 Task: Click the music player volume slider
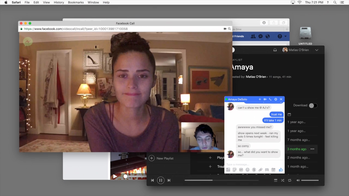[x=310, y=180]
